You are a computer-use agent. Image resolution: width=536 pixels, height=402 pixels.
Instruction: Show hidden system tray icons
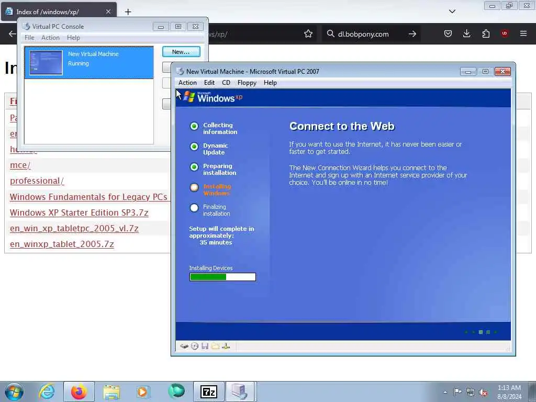pyautogui.click(x=445, y=392)
